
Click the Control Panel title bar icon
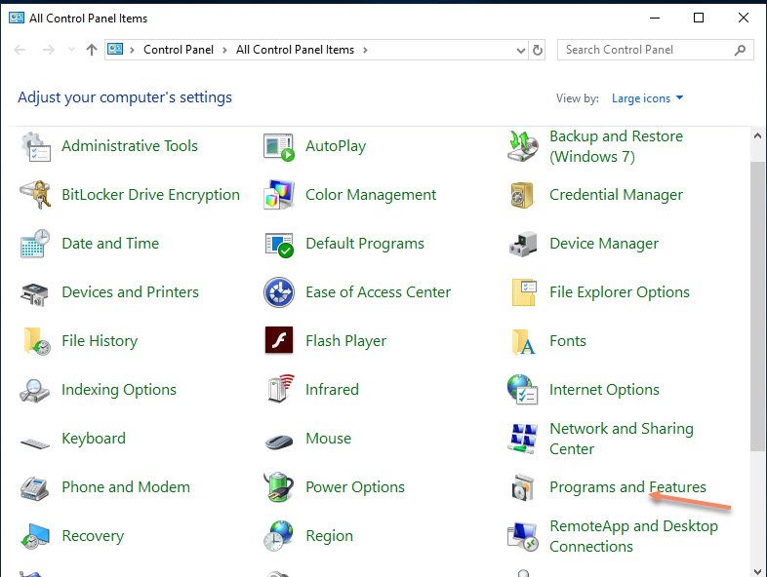17,19
